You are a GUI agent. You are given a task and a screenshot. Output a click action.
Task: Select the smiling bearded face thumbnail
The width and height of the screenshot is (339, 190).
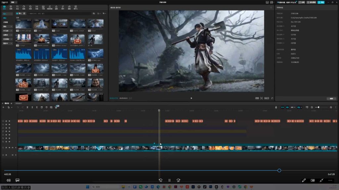click(95, 83)
